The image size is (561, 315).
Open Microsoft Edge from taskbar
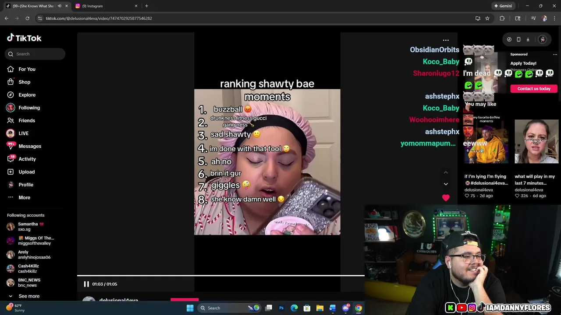(x=294, y=308)
